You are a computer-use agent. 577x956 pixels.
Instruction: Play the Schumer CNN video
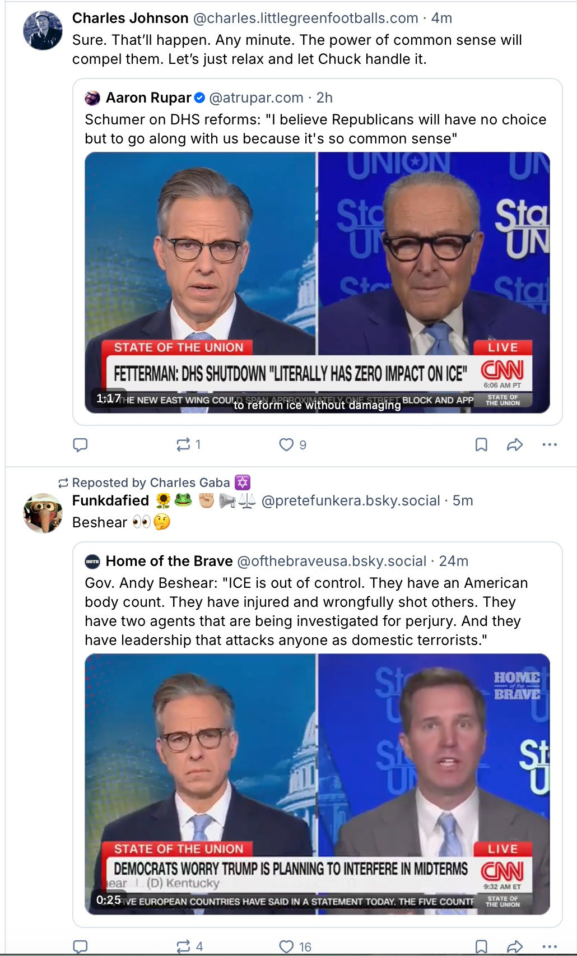(x=317, y=282)
